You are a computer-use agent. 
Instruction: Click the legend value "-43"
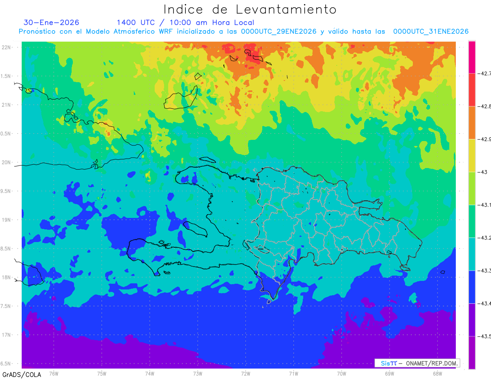(x=482, y=172)
